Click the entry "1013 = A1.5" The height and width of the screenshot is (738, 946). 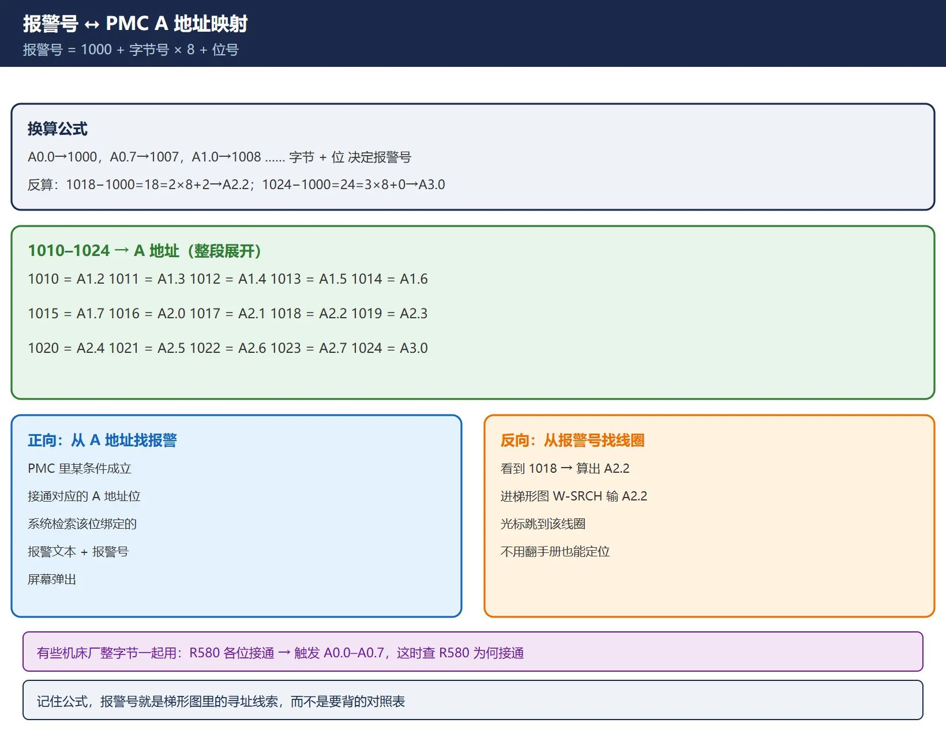tap(309, 279)
